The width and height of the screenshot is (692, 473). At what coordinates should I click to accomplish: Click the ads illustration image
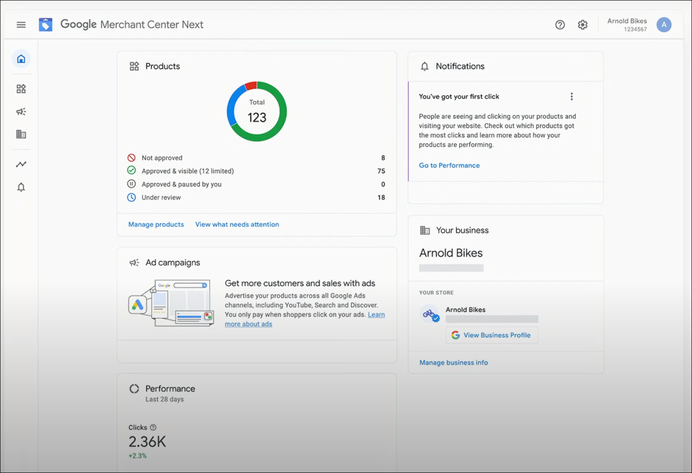pos(171,303)
